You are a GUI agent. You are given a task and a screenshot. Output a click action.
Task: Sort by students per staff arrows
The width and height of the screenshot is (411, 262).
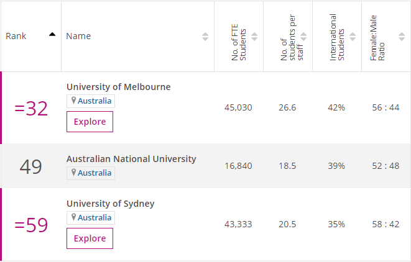(x=303, y=37)
